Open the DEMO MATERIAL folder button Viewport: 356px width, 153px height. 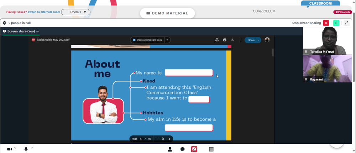pyautogui.click(x=167, y=13)
